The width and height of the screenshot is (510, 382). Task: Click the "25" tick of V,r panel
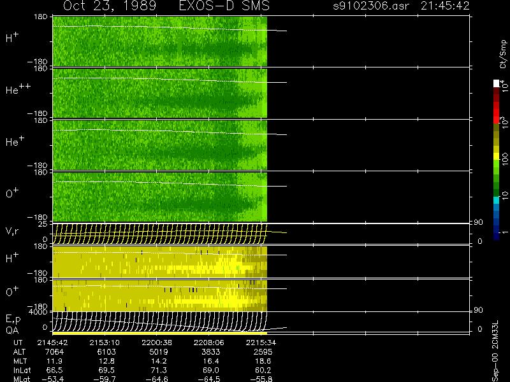point(43,224)
